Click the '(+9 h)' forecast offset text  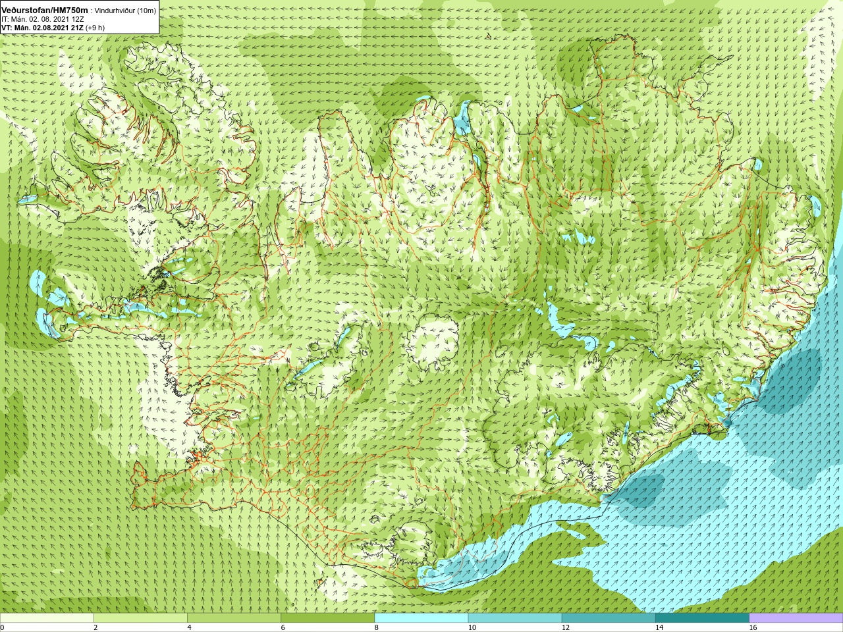[95, 28]
